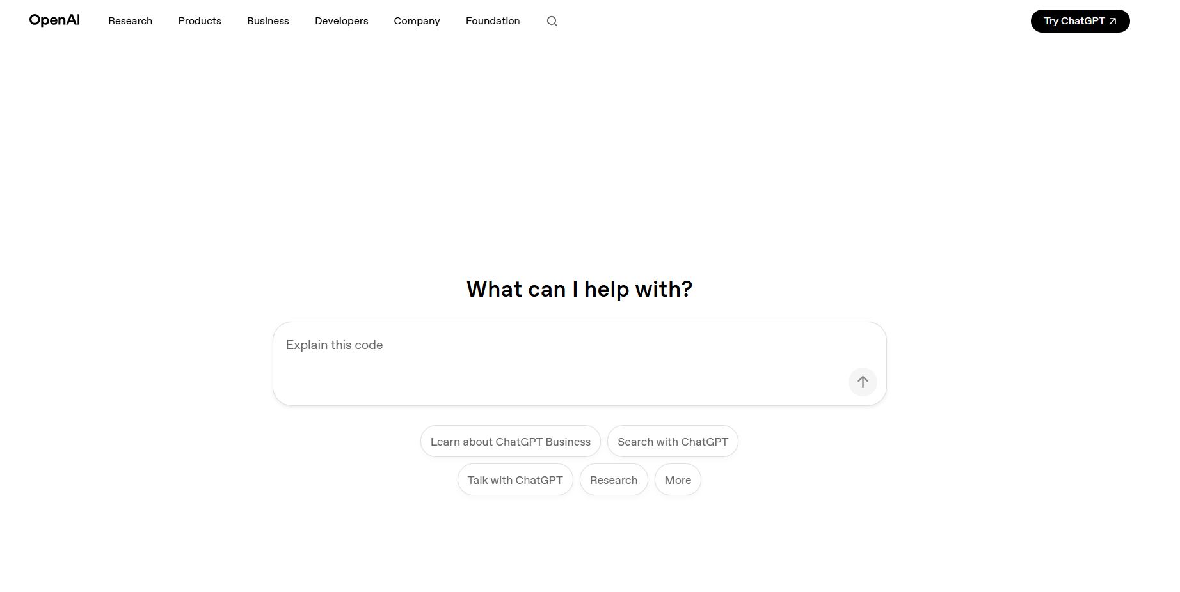The image size is (1180, 592).
Task: Open the Company navigation menu
Action: (x=417, y=21)
